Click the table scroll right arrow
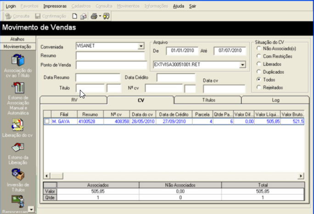Screen dimensions: 314x214 coord(301,176)
